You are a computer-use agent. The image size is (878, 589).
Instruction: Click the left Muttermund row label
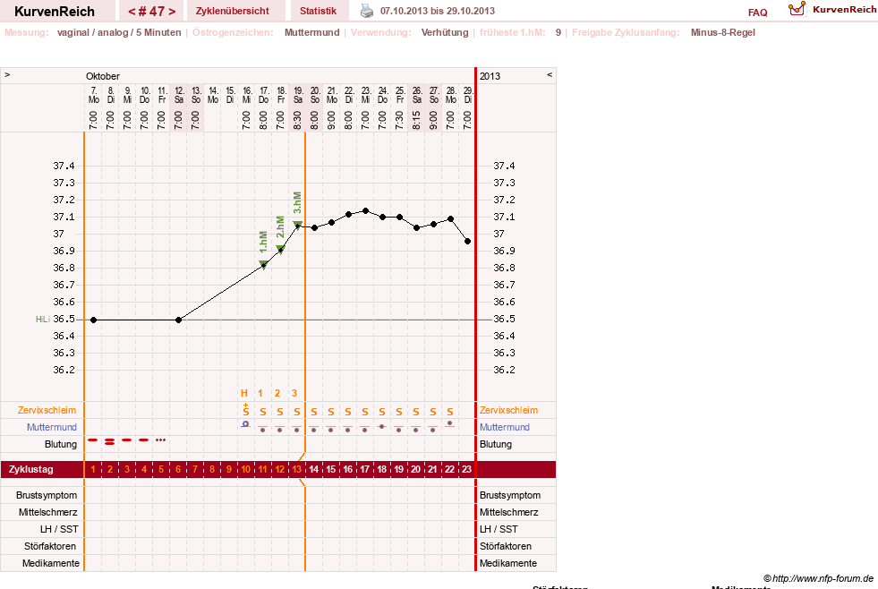(52, 427)
